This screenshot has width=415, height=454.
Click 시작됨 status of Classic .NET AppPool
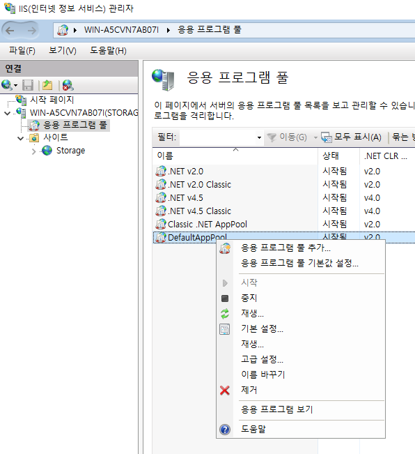[x=335, y=224]
